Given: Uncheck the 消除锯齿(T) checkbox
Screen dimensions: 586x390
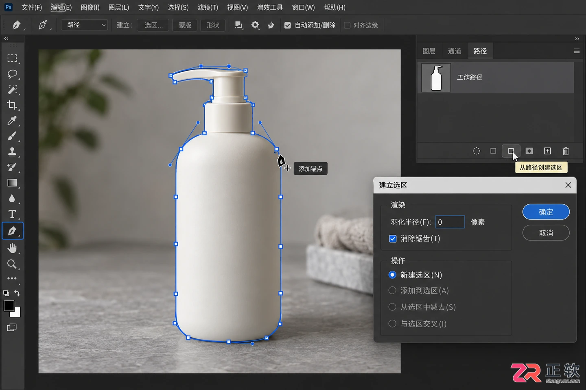Looking at the screenshot, I should click(393, 238).
